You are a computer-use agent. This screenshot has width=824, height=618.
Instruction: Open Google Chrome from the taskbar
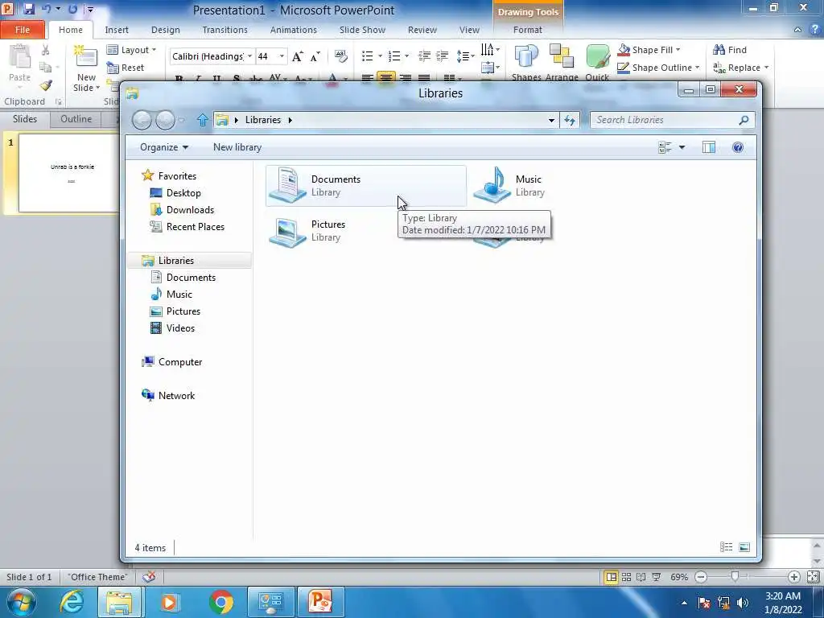[221, 602]
